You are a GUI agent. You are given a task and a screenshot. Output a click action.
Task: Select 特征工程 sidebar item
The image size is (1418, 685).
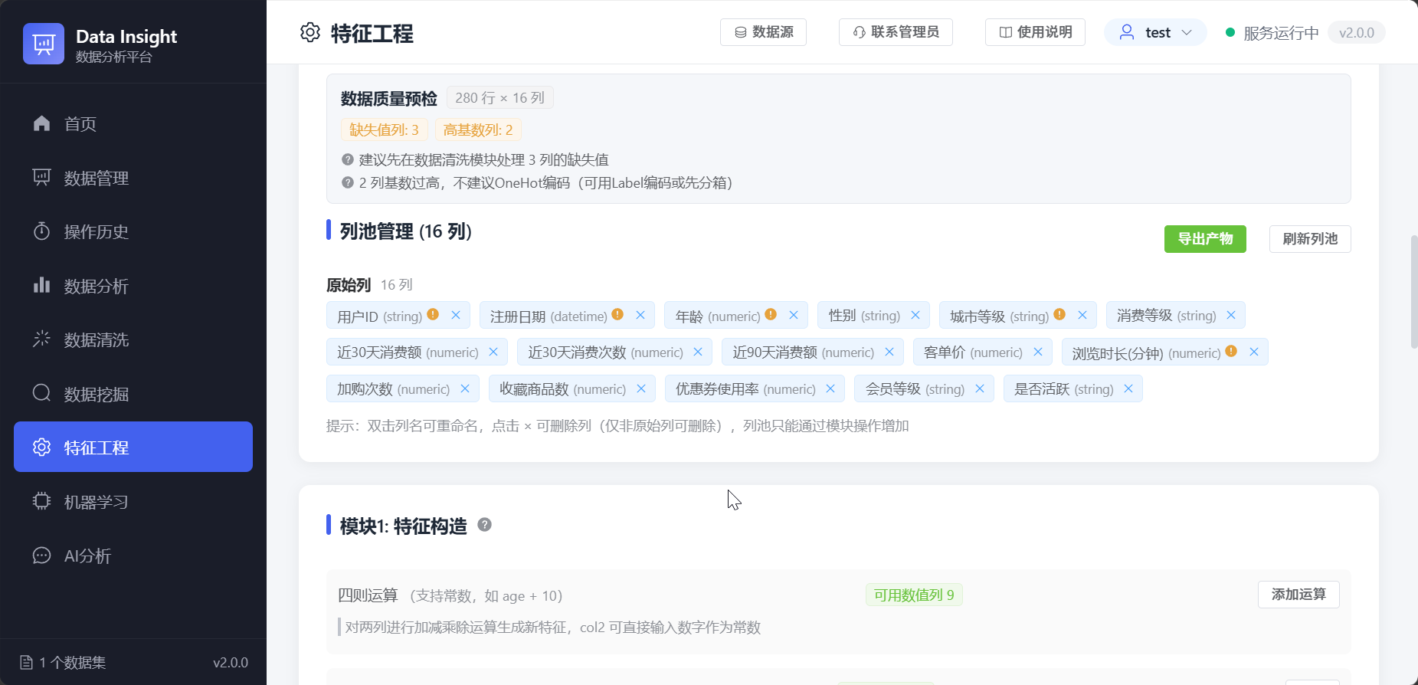133,447
